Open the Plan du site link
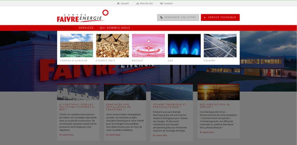 146,3
